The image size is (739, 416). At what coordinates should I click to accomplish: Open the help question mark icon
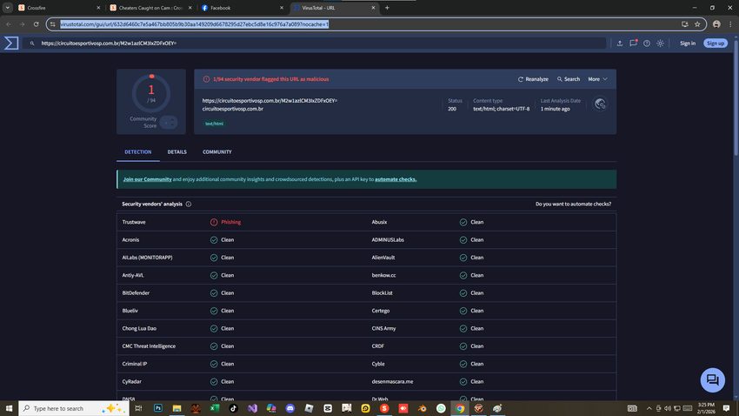(647, 43)
